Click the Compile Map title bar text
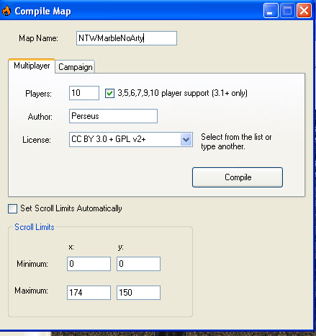The width and height of the screenshot is (316, 336). [x=42, y=12]
